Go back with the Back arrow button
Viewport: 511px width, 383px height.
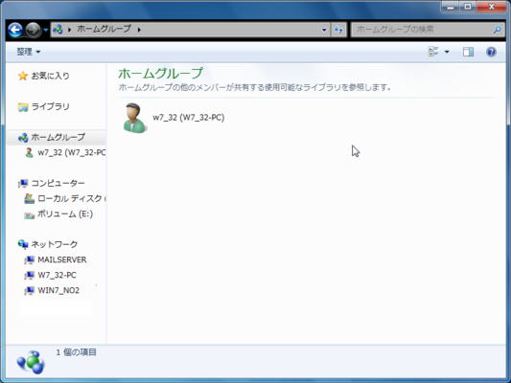pos(15,30)
